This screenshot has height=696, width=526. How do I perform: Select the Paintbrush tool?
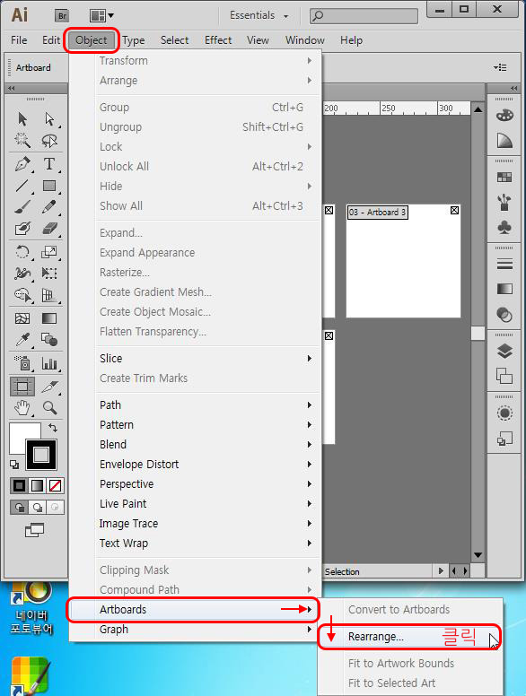point(22,206)
